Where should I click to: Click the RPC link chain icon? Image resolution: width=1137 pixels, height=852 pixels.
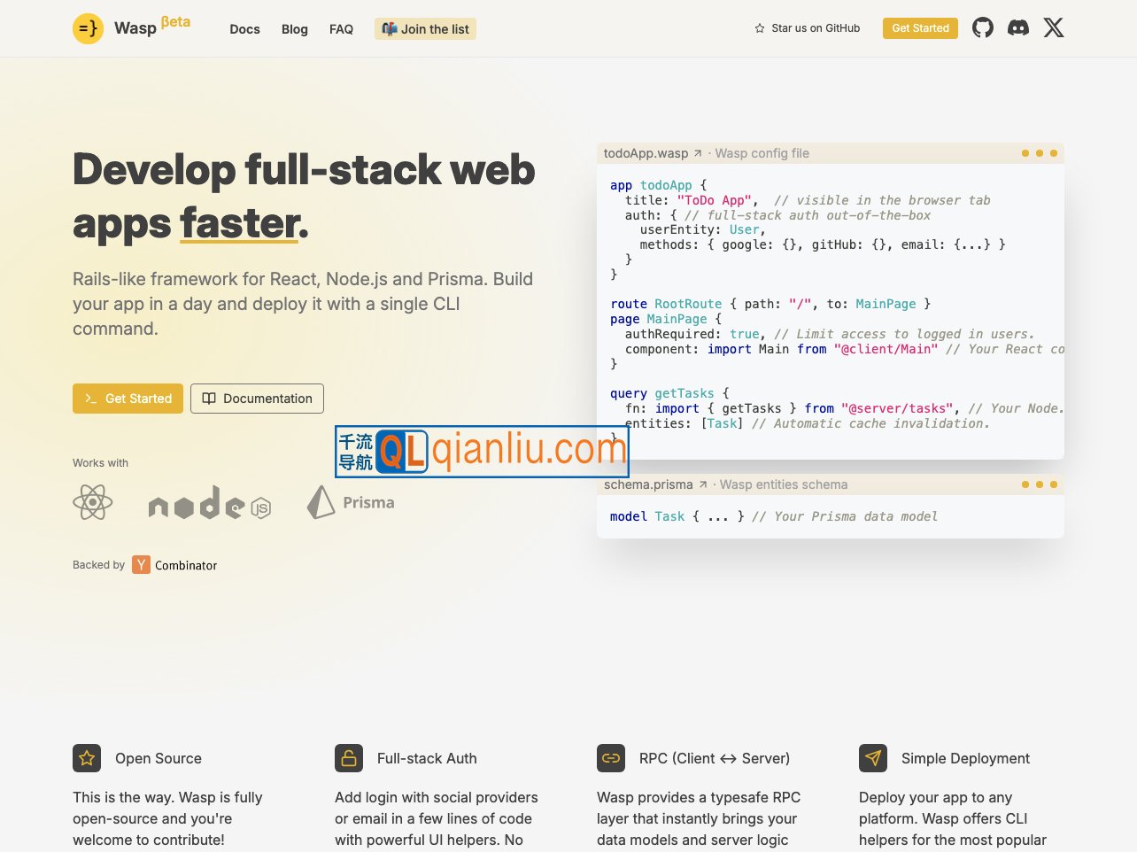[x=611, y=758]
